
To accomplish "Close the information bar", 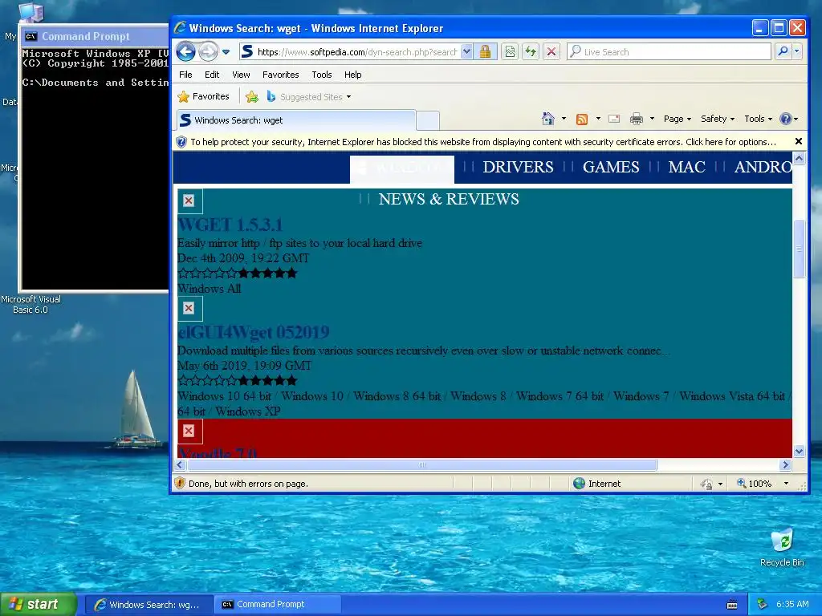I will pyautogui.click(x=799, y=141).
